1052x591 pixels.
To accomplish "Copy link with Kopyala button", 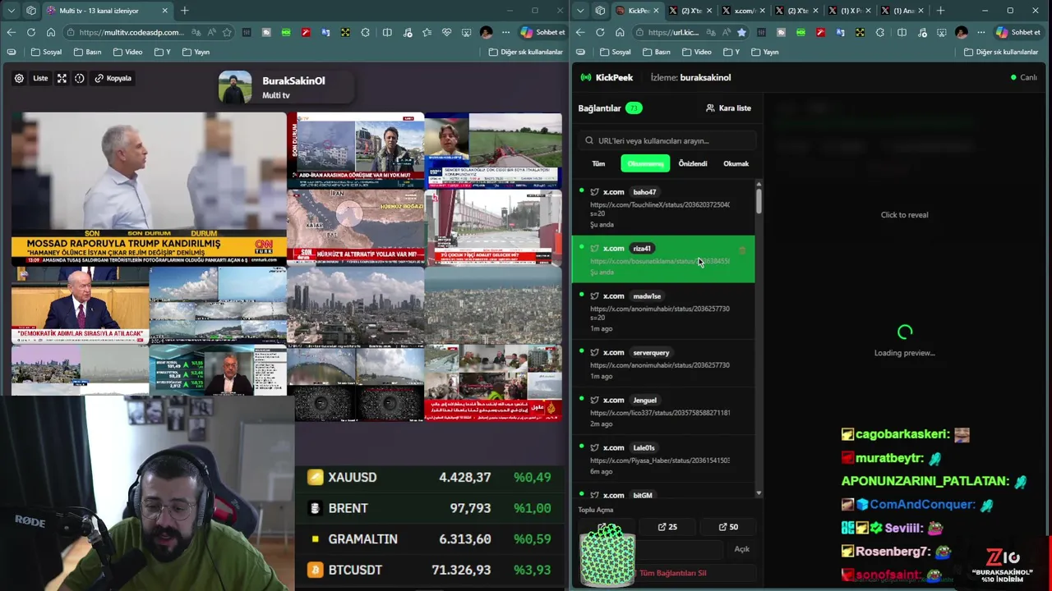I will click(113, 78).
